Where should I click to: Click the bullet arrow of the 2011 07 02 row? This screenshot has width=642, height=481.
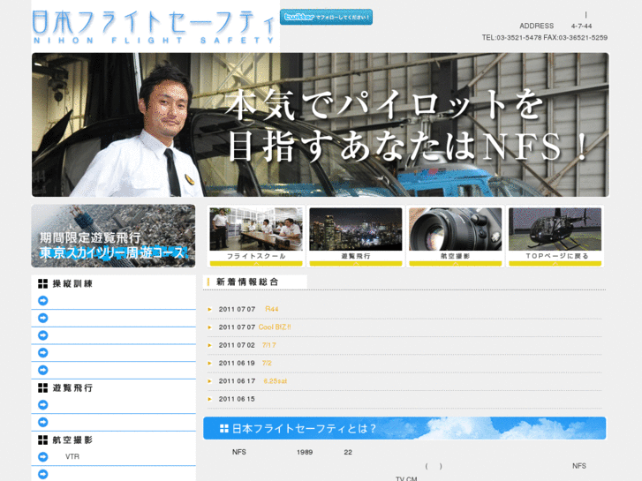(209, 345)
